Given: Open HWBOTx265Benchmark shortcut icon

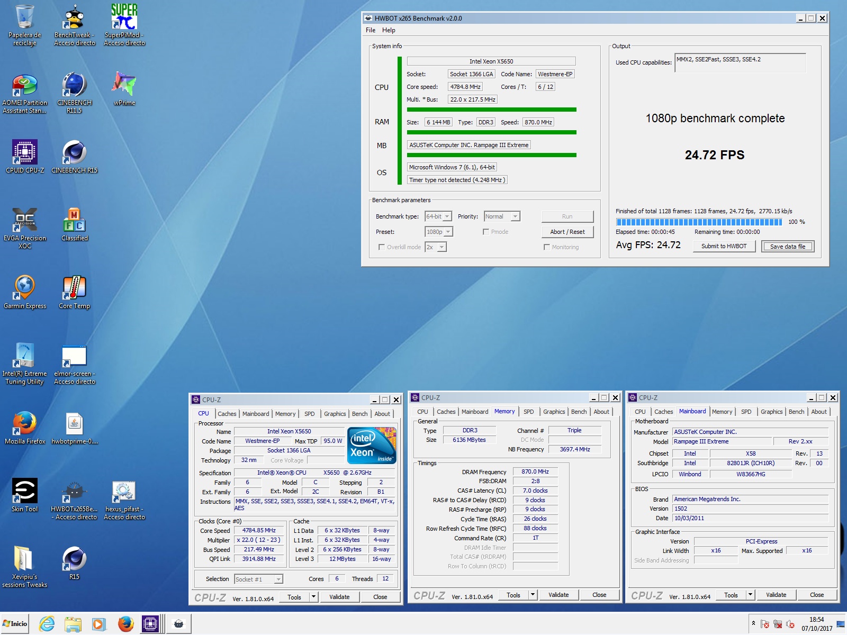Looking at the screenshot, I should coord(74,500).
